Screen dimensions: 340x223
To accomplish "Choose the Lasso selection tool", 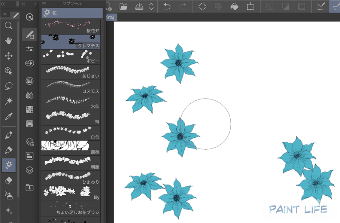I will (9, 86).
